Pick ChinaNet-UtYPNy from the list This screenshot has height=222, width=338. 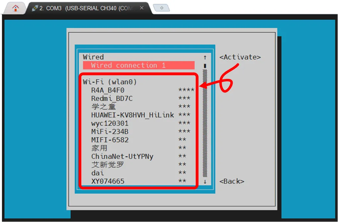139,156
